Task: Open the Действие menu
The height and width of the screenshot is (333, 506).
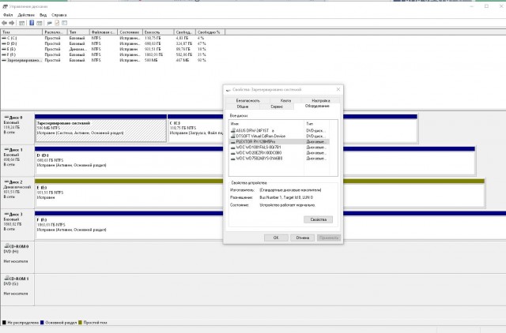Action: click(26, 15)
